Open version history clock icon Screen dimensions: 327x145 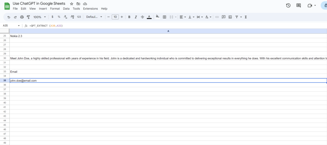(288, 5)
